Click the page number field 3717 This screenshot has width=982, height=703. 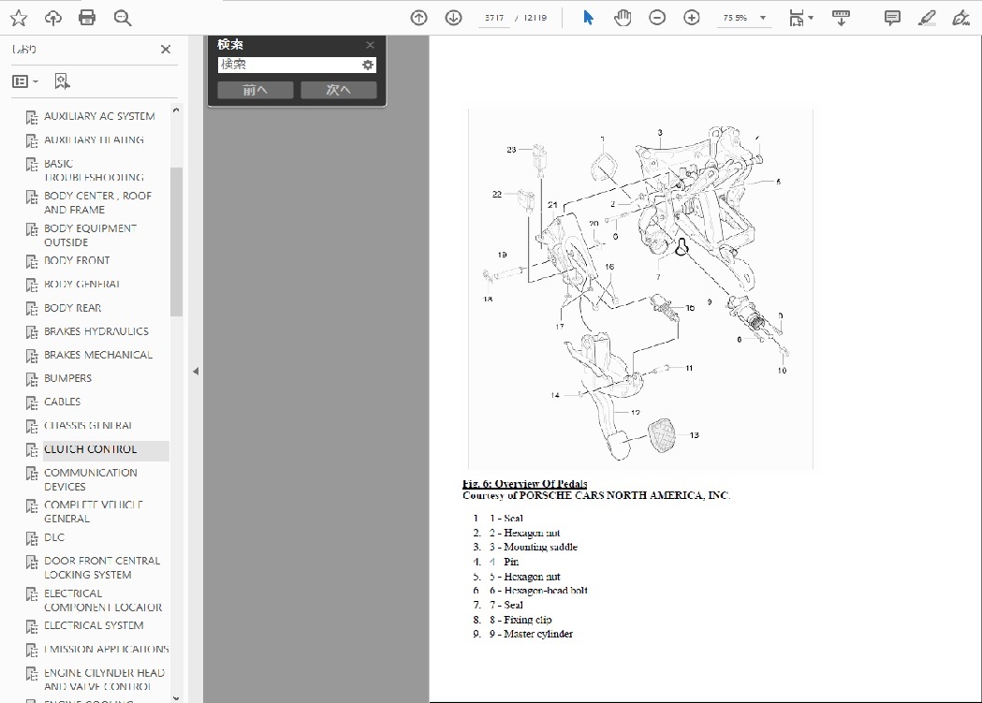(494, 18)
